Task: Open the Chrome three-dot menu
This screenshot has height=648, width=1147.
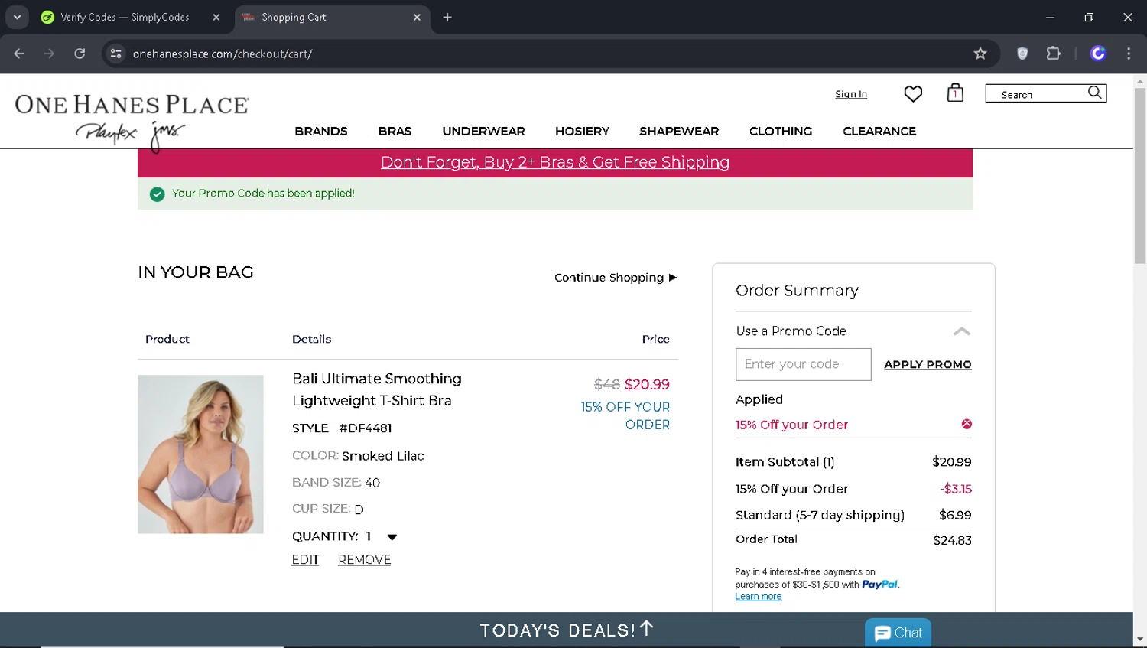Action: tap(1129, 54)
